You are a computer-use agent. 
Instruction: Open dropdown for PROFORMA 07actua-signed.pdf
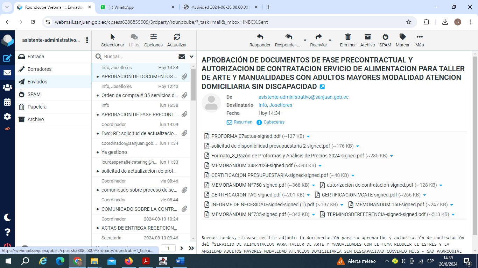click(308, 136)
